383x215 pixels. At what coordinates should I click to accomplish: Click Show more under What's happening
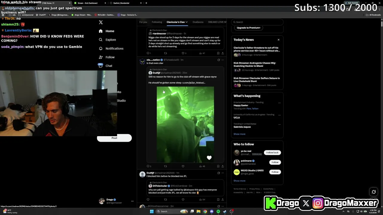click(x=239, y=134)
